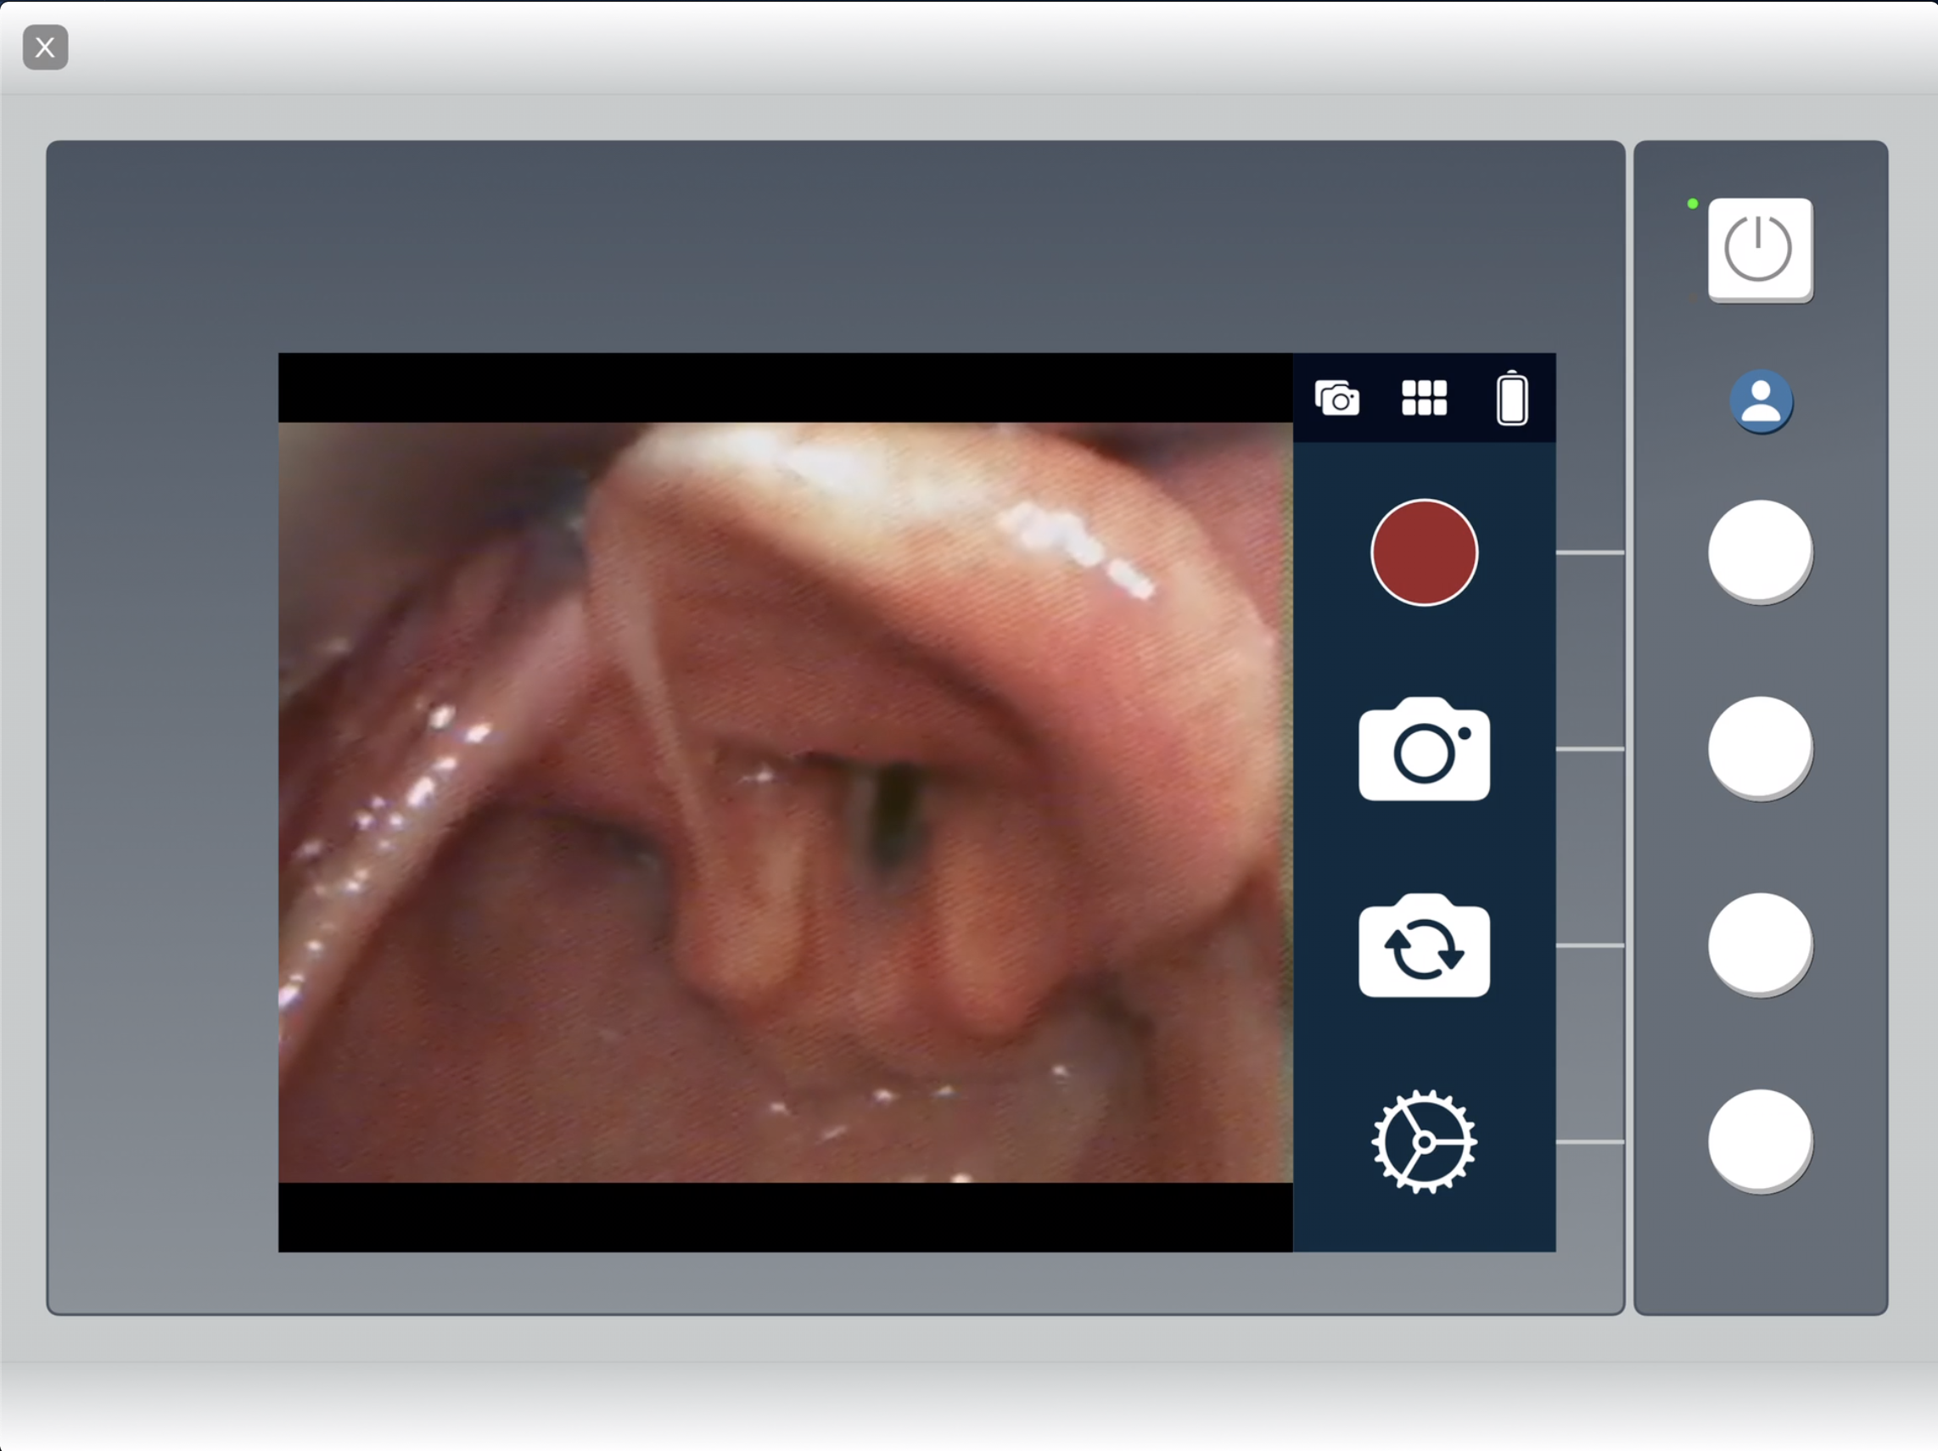Select the blue account avatar
The height and width of the screenshot is (1451, 1938).
[x=1760, y=401]
